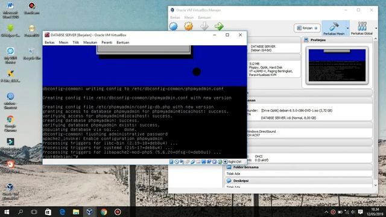Select Microsoft Word 2010 desktop icon

point(10,10)
